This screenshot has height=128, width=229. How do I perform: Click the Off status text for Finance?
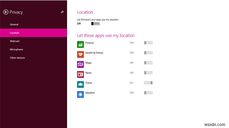tap(131, 43)
